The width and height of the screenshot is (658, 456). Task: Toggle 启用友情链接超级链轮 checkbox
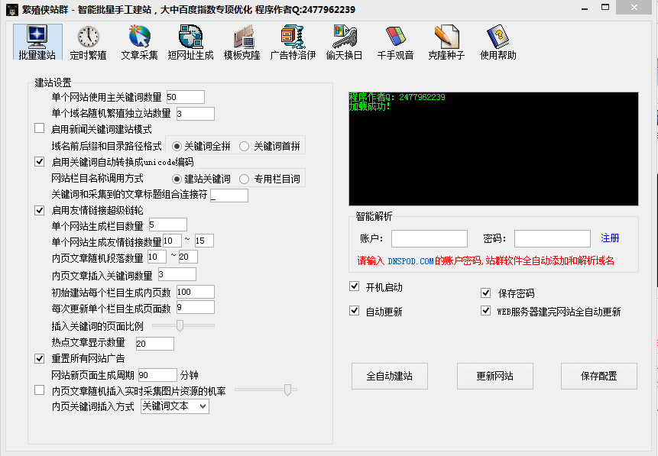[40, 210]
